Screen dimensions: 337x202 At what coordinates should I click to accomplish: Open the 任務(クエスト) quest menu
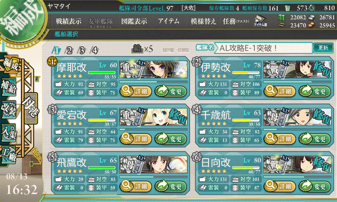pos(236,21)
